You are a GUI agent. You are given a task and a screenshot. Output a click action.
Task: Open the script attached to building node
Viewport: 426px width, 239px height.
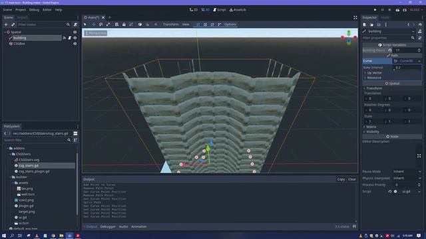[69, 38]
